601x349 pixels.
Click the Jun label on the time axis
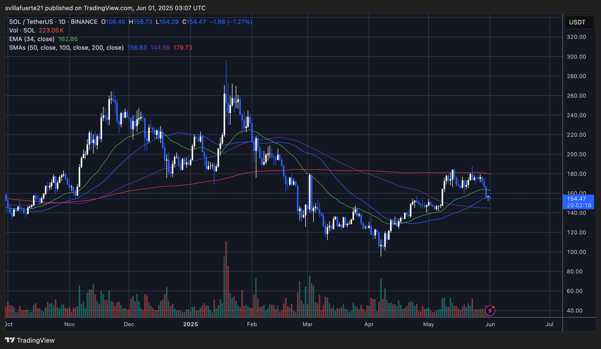click(x=490, y=324)
